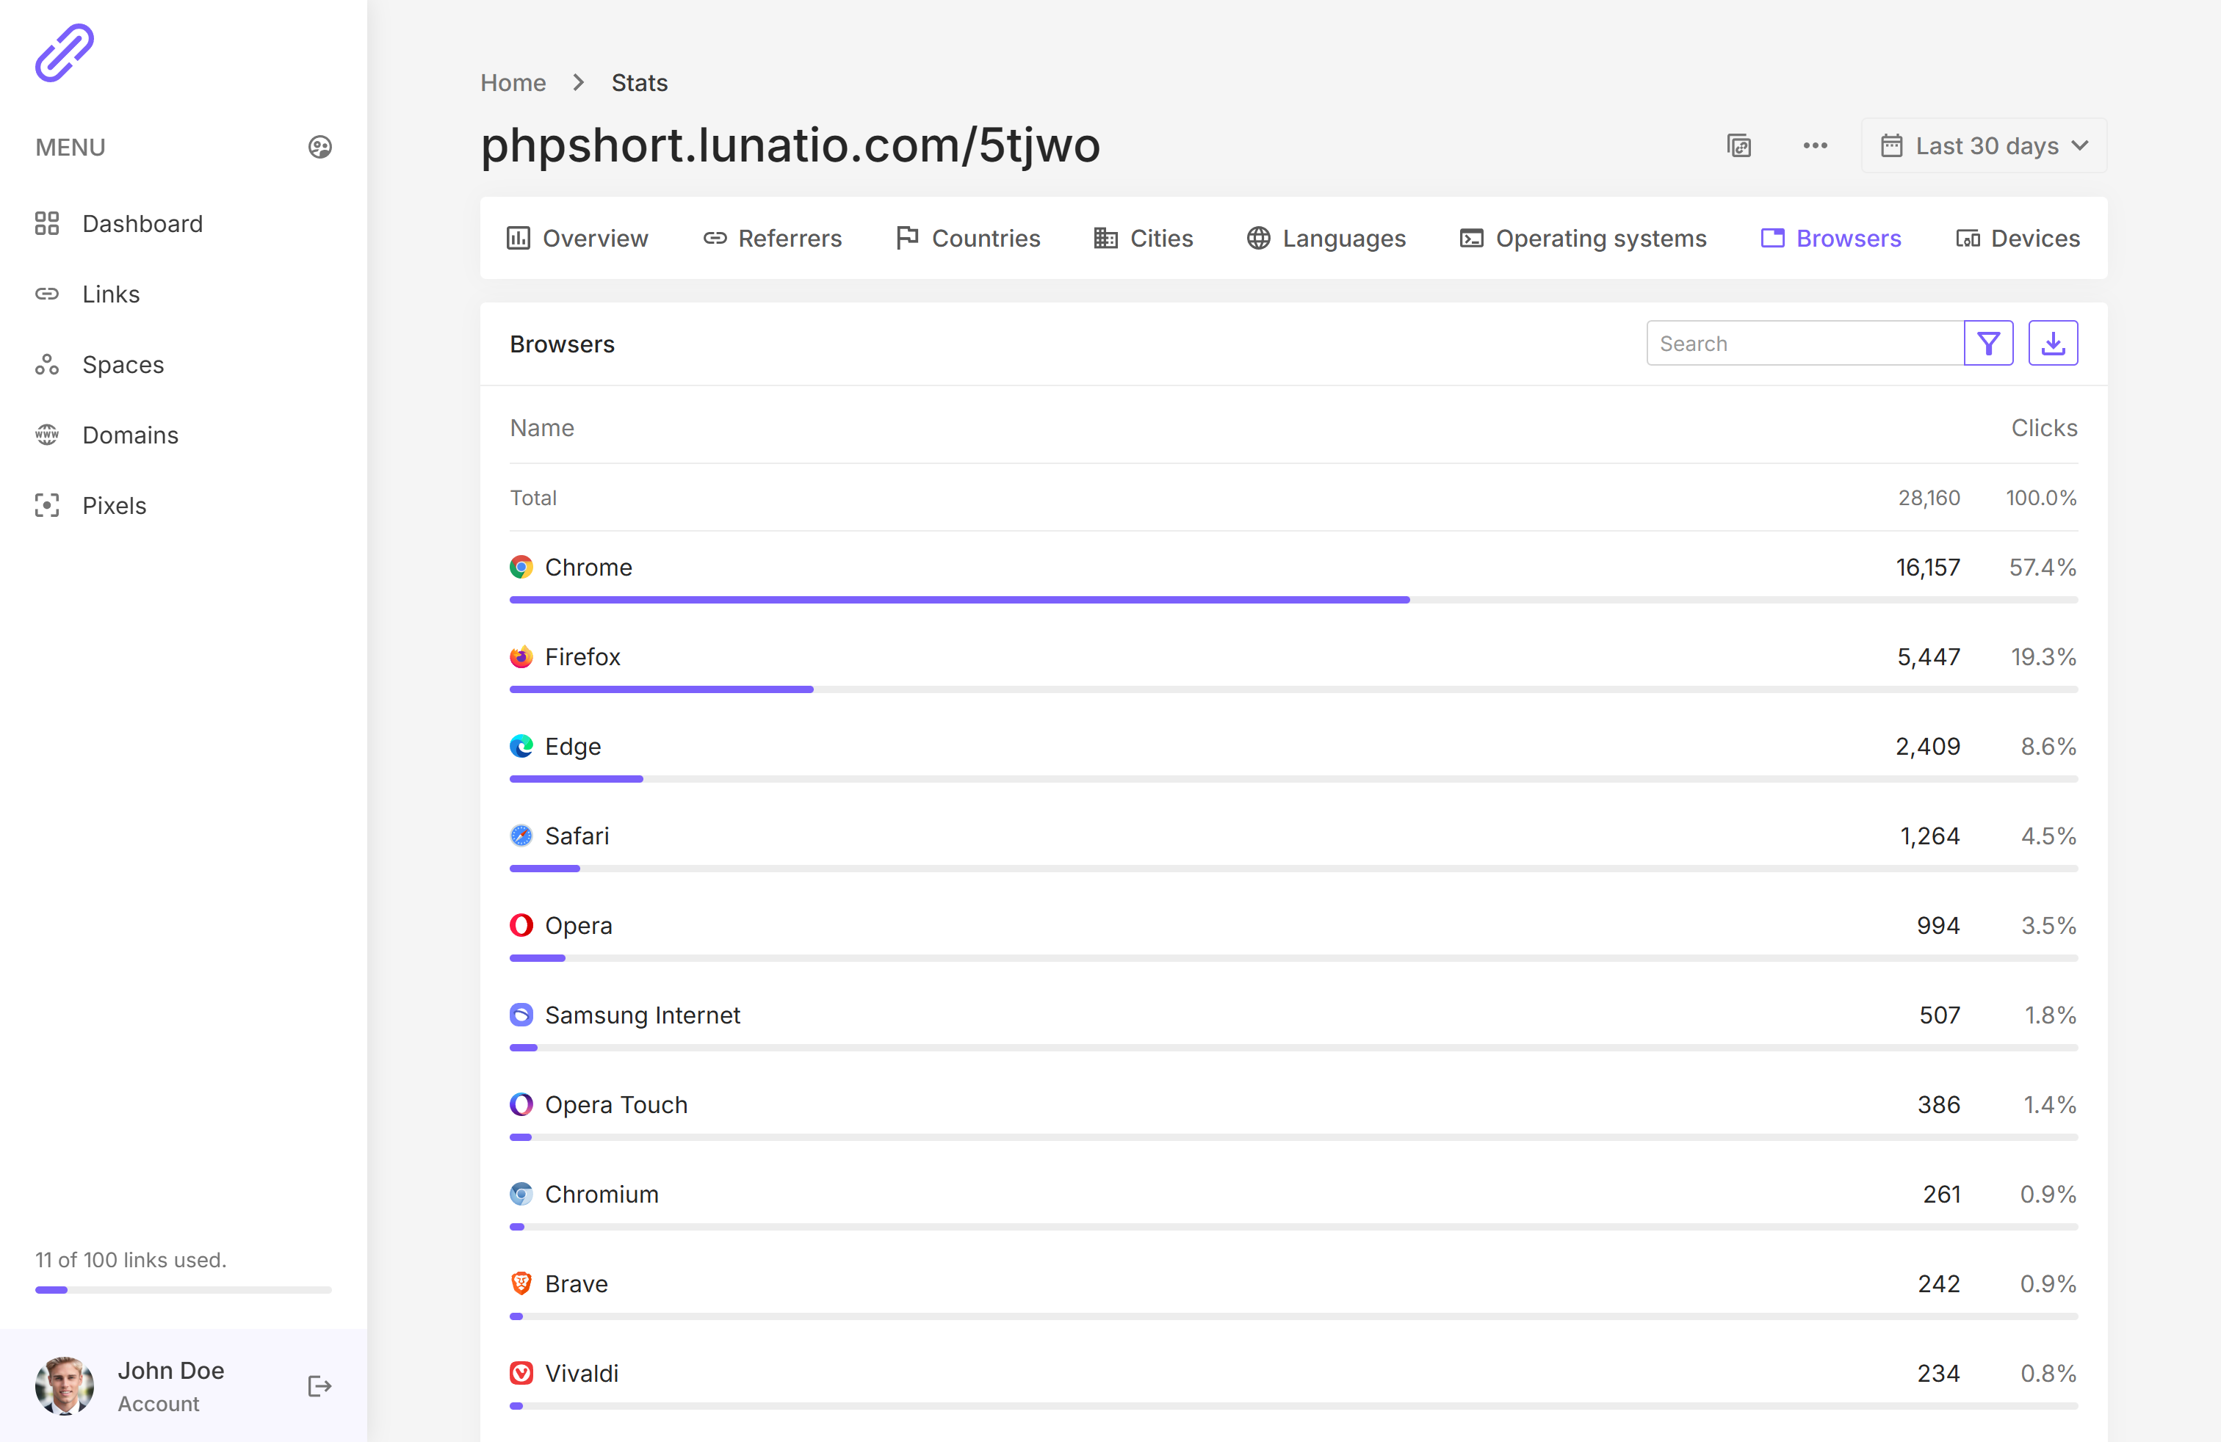
Task: Open the Devices tab
Action: click(2018, 239)
